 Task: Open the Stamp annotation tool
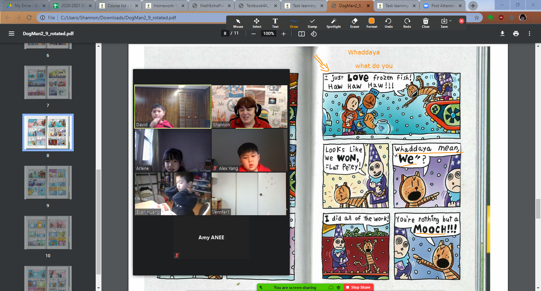(312, 23)
